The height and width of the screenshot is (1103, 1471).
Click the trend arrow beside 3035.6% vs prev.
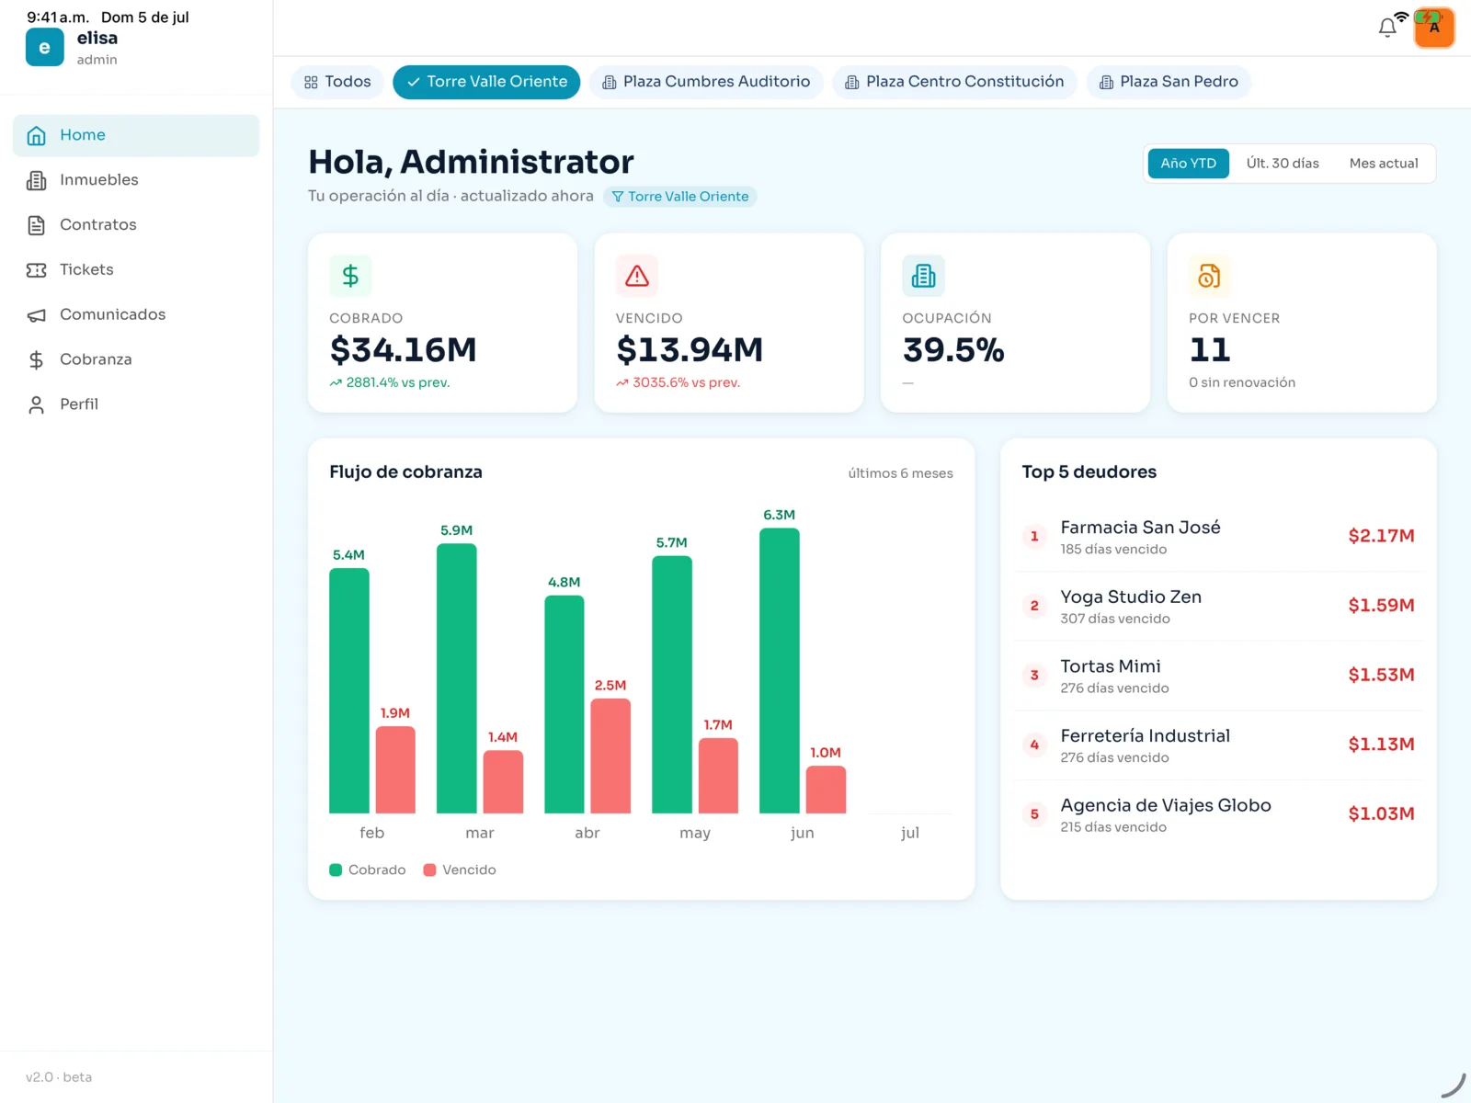(x=622, y=383)
